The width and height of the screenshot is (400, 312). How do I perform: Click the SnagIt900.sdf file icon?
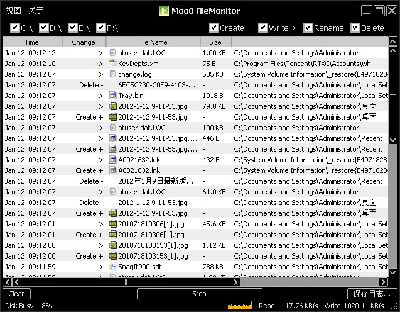[x=113, y=267]
